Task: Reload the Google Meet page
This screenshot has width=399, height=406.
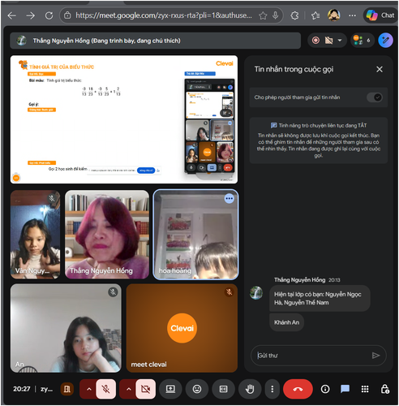Action: point(49,15)
